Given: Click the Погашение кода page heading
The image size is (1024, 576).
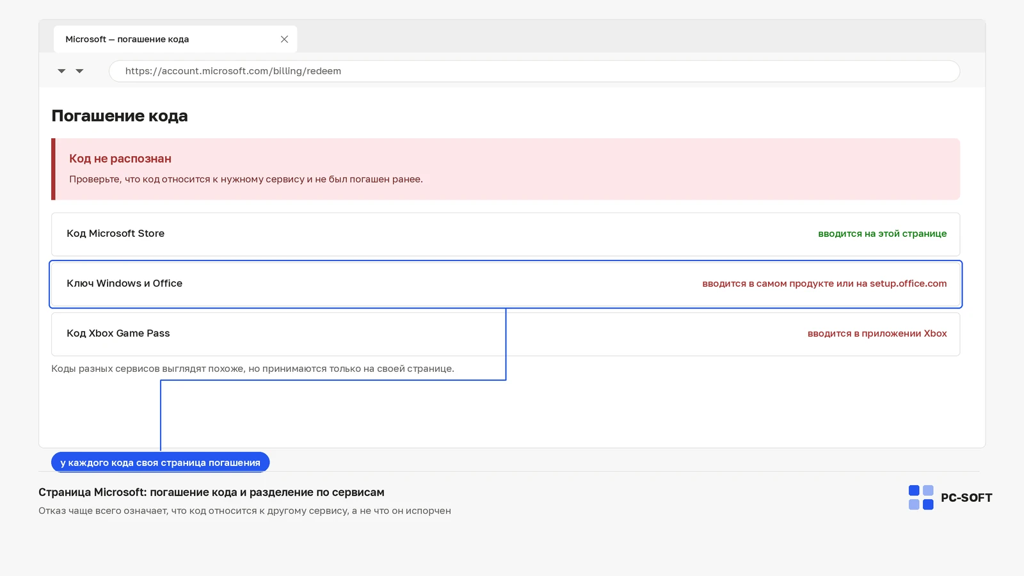Looking at the screenshot, I should click(x=120, y=116).
